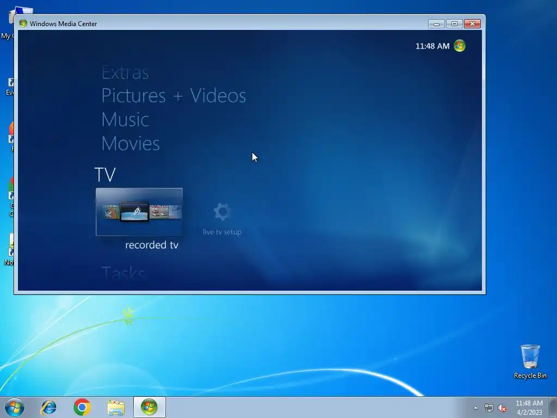Select Pictures + Videos category

tap(174, 96)
